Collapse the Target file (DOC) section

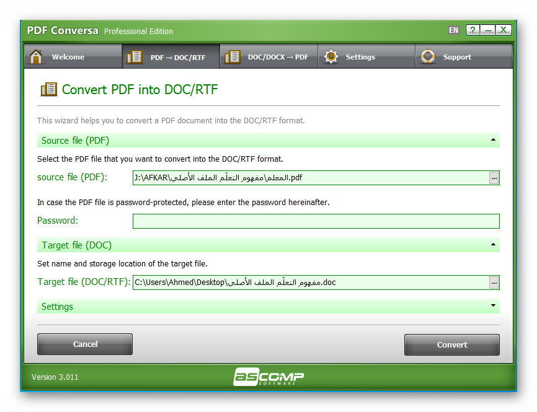point(493,244)
